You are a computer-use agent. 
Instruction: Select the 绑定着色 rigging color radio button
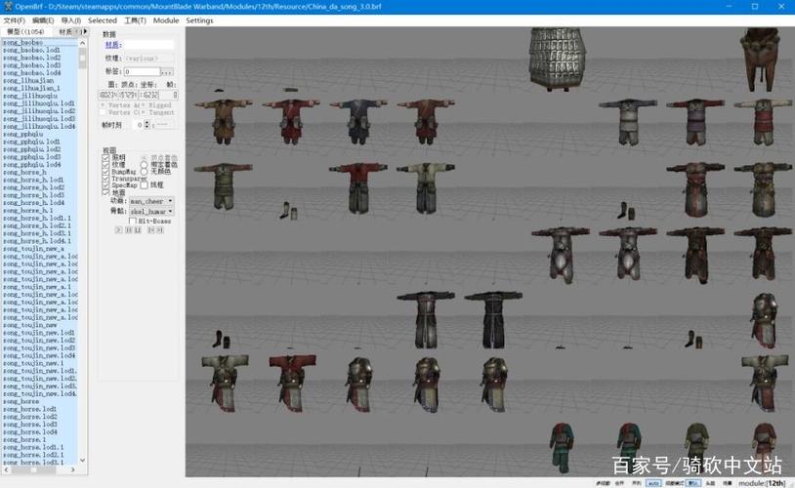(144, 165)
